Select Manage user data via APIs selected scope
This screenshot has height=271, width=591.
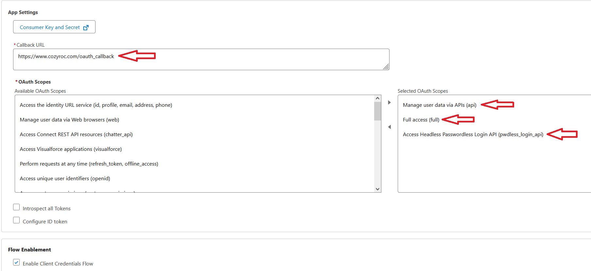pyautogui.click(x=439, y=105)
